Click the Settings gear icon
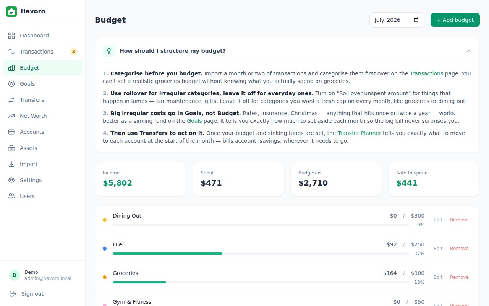 tap(11, 180)
